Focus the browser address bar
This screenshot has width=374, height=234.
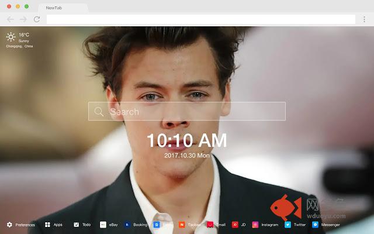pos(201,19)
